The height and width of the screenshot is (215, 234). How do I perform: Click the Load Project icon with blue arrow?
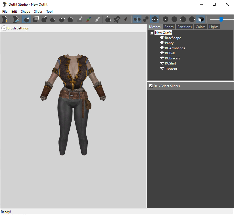[x=16, y=19]
